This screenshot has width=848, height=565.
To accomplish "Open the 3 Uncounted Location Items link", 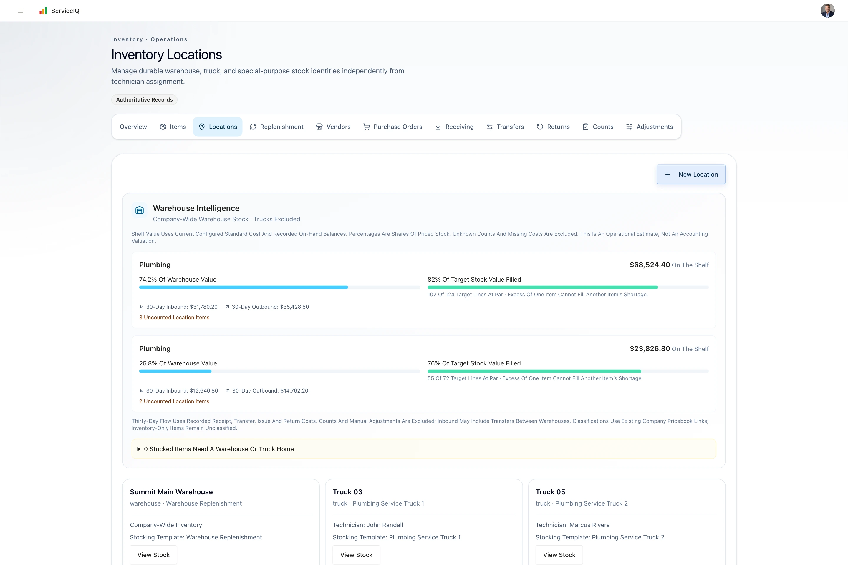I will pyautogui.click(x=174, y=318).
